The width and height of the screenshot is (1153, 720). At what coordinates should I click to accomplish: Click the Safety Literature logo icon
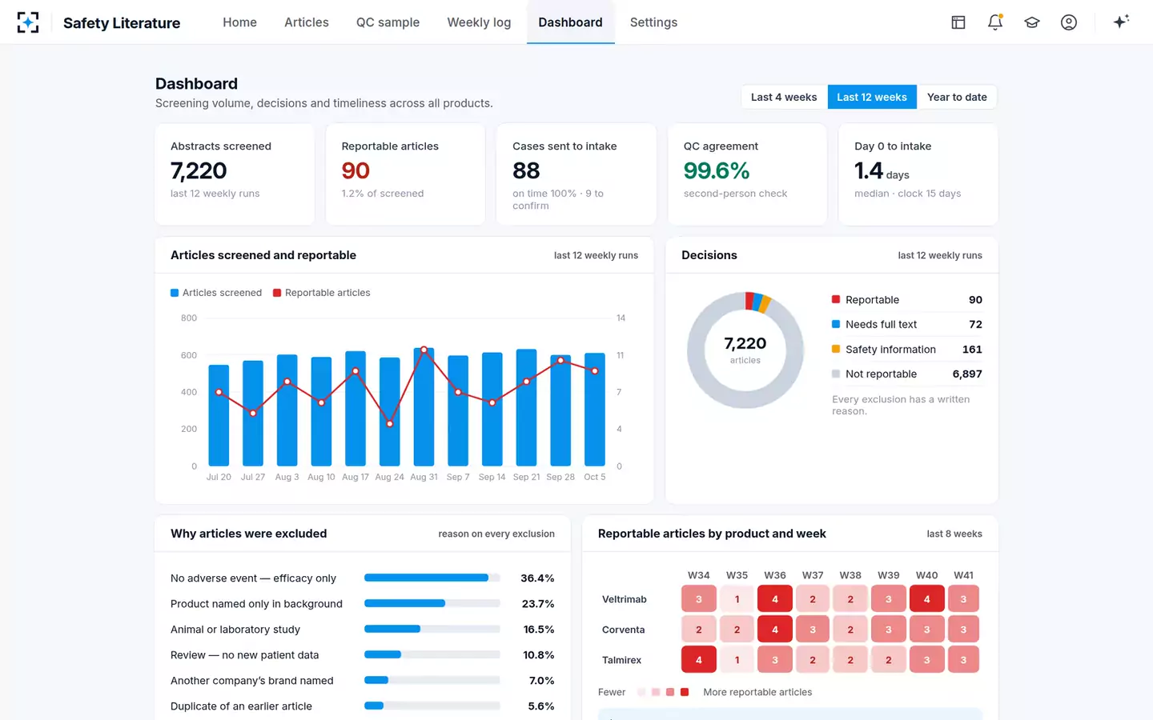[x=28, y=22]
